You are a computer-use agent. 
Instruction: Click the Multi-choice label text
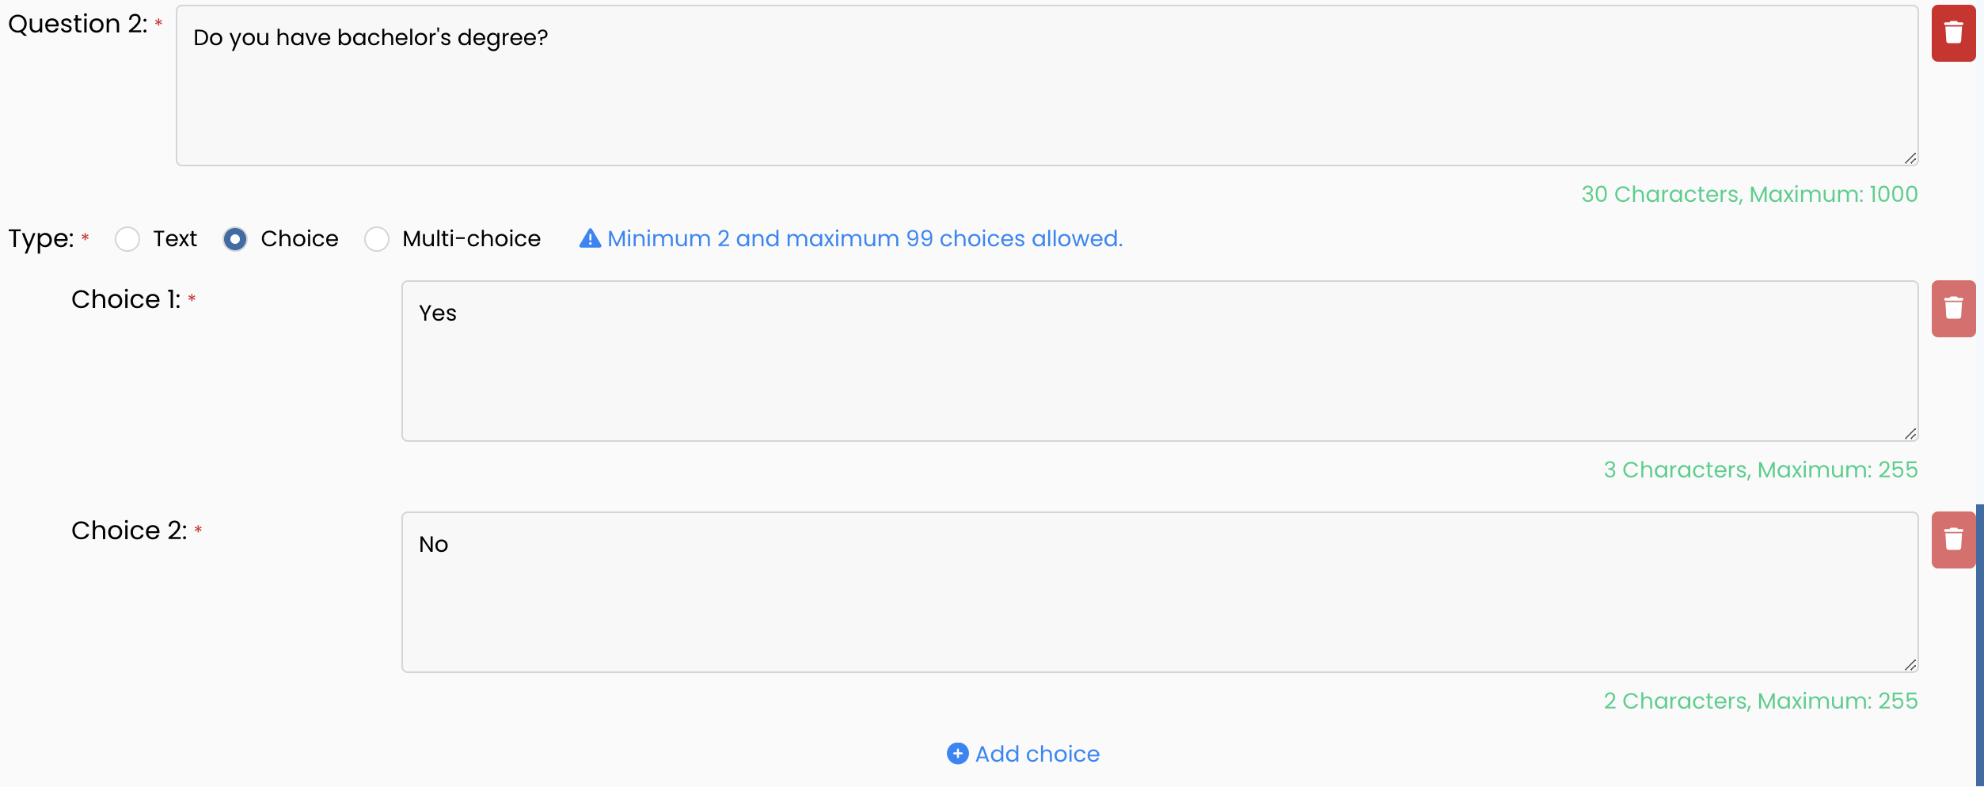[x=472, y=238]
